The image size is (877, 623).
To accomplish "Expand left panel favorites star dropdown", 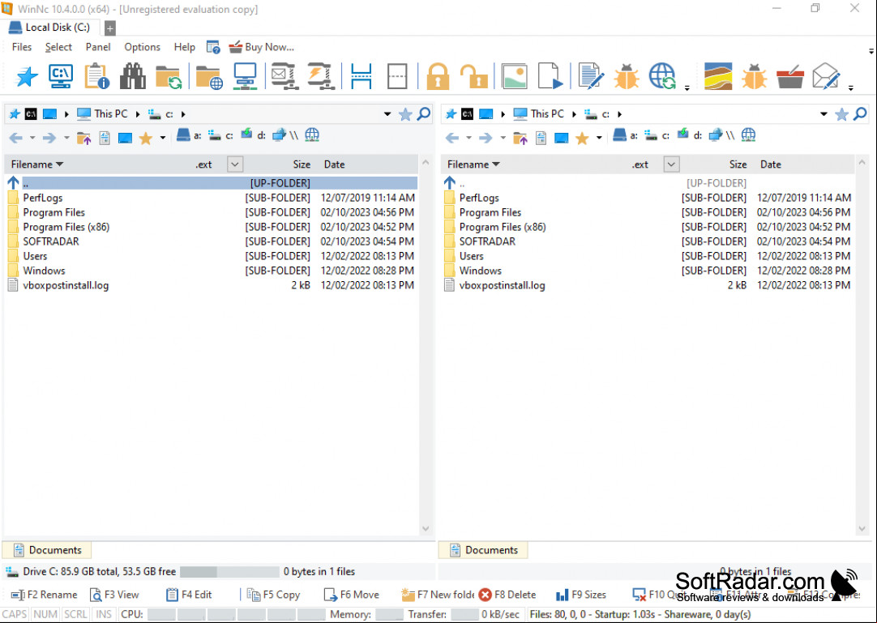I will (x=163, y=138).
